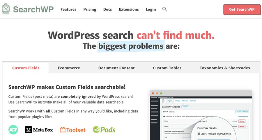This screenshot has height=140, width=262.
Task: Click the Add New button near SearchWP Engines
Action: click(x=185, y=107)
